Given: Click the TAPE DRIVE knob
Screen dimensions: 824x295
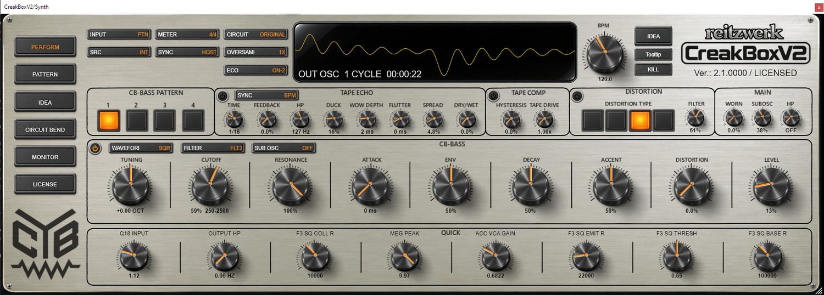Looking at the screenshot, I should [544, 118].
